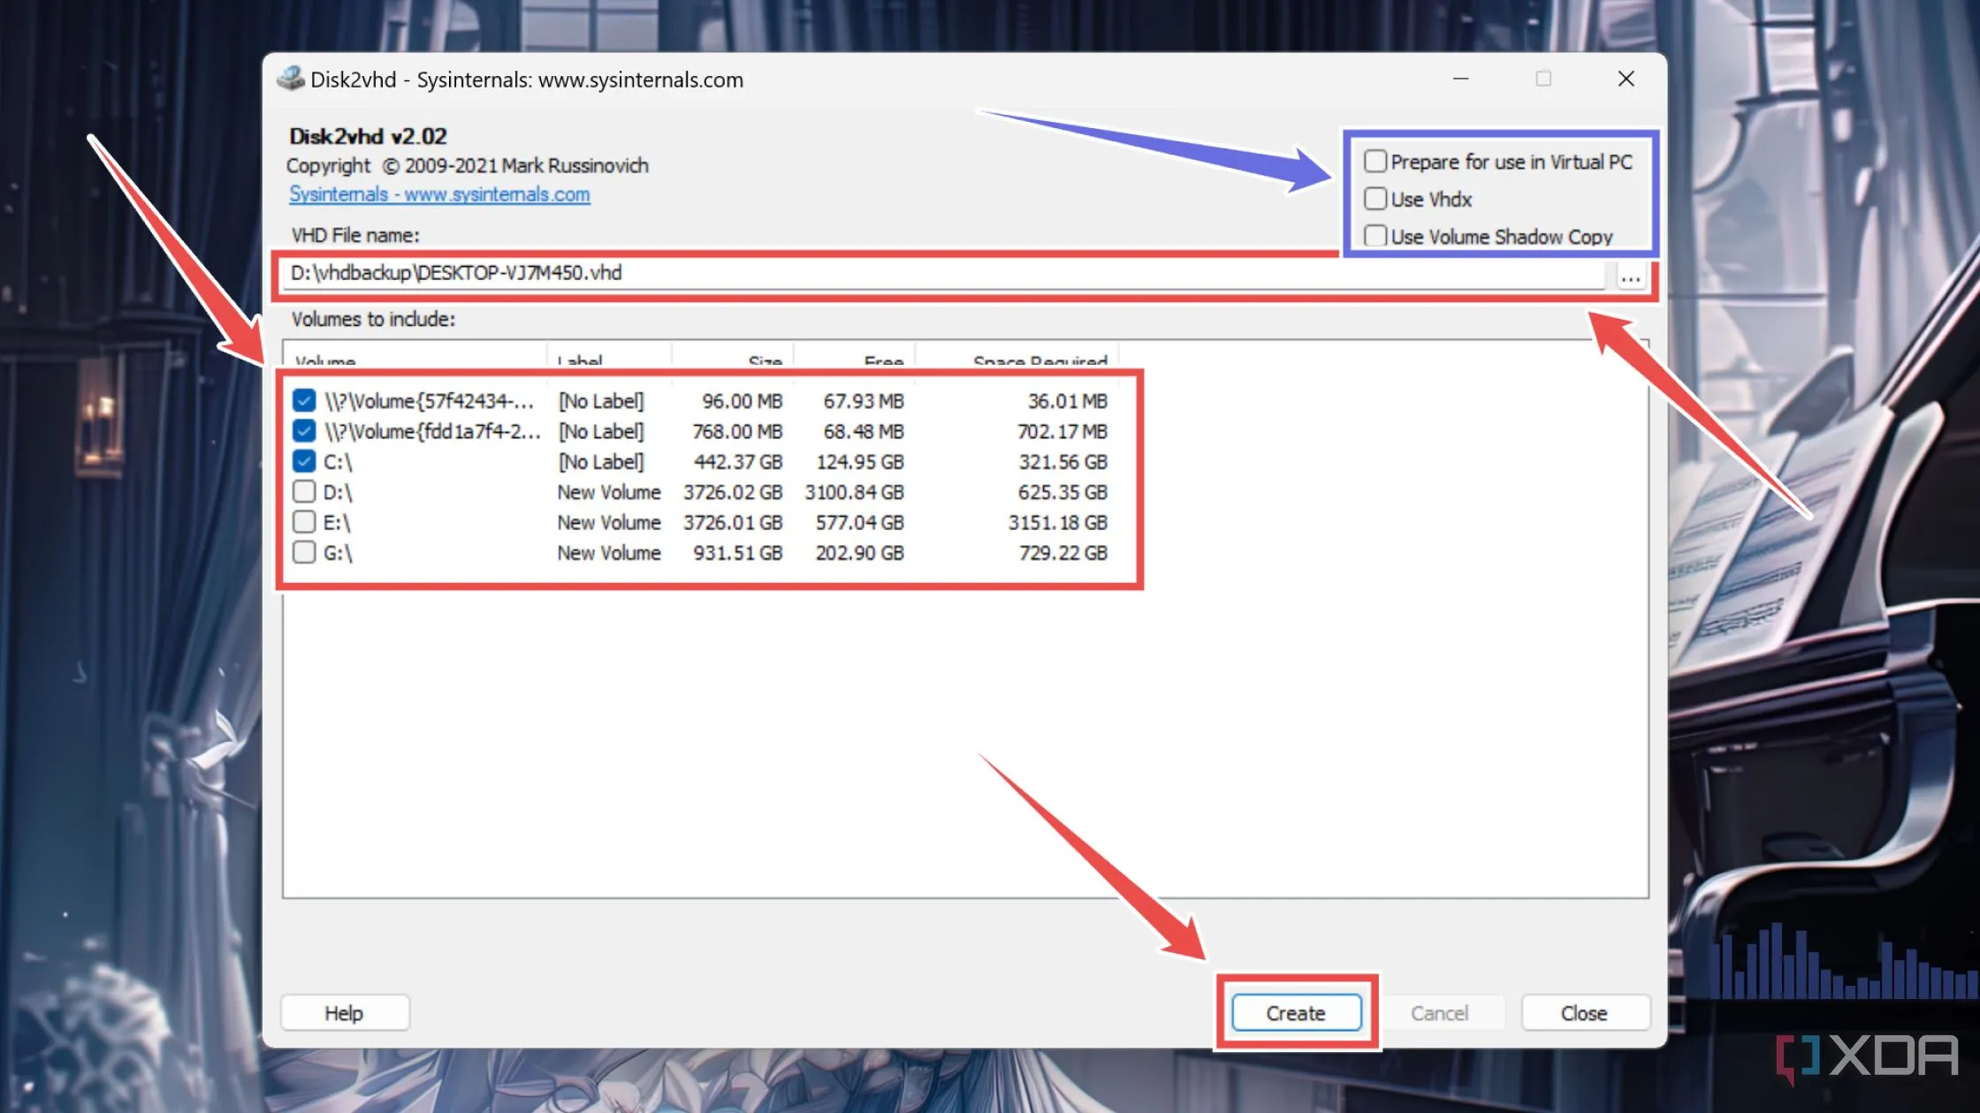Viewport: 1980px width, 1113px height.
Task: Click New Volume label in G:\ row
Action: (609, 553)
